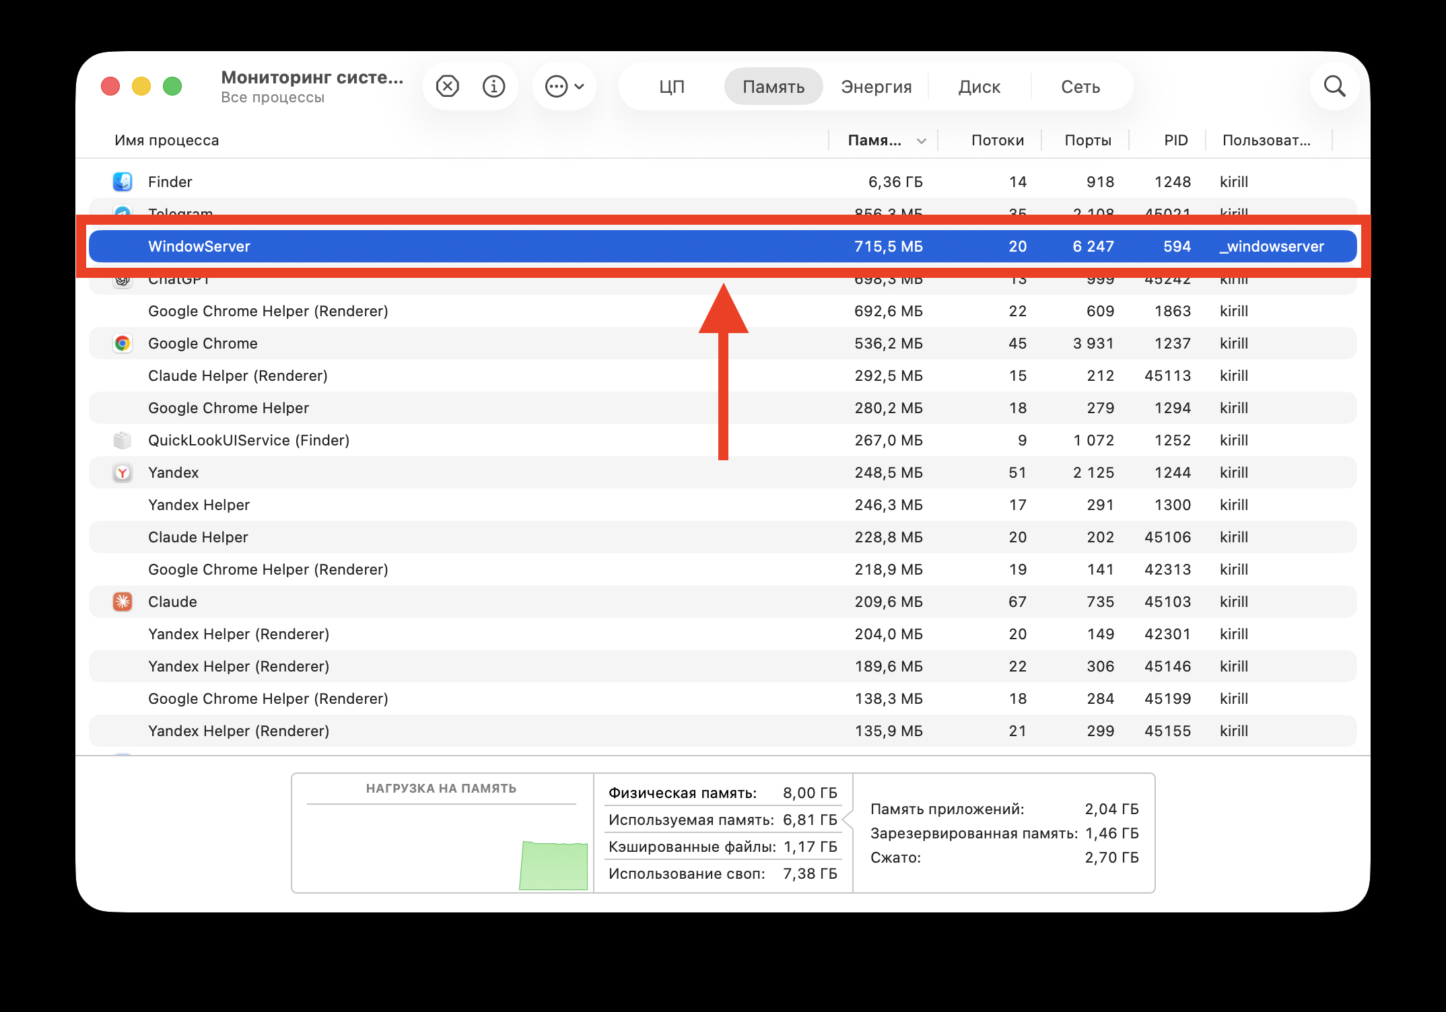
Task: Open the sort direction chevron on Память column
Action: tap(921, 141)
